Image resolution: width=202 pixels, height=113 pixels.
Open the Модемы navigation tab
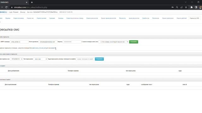point(8,18)
